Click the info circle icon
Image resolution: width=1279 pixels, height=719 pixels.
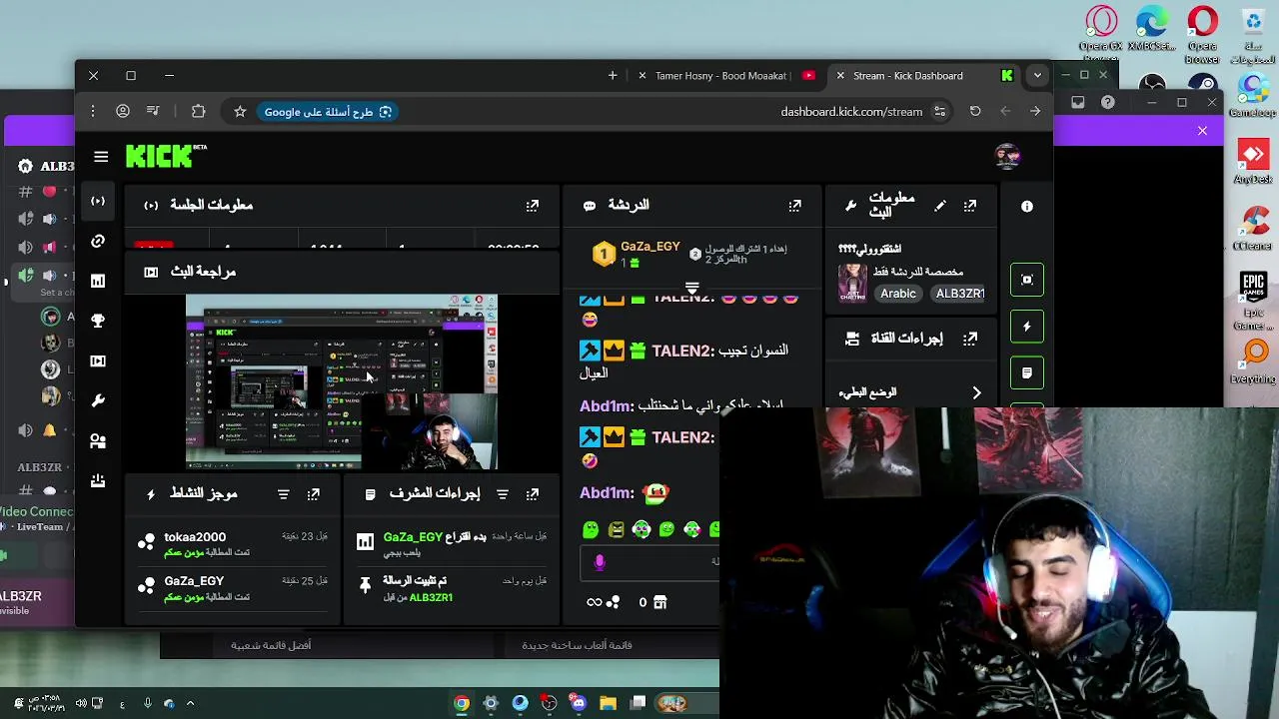1027,206
